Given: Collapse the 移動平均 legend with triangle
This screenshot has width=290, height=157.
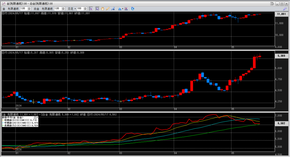Looking at the screenshot, I should (x=35, y=117).
